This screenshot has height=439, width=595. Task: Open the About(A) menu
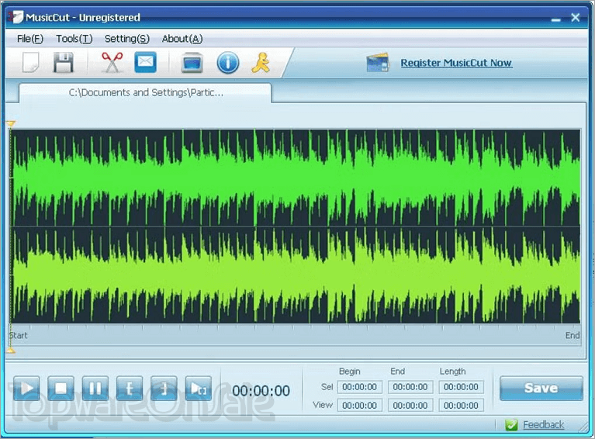pos(182,39)
